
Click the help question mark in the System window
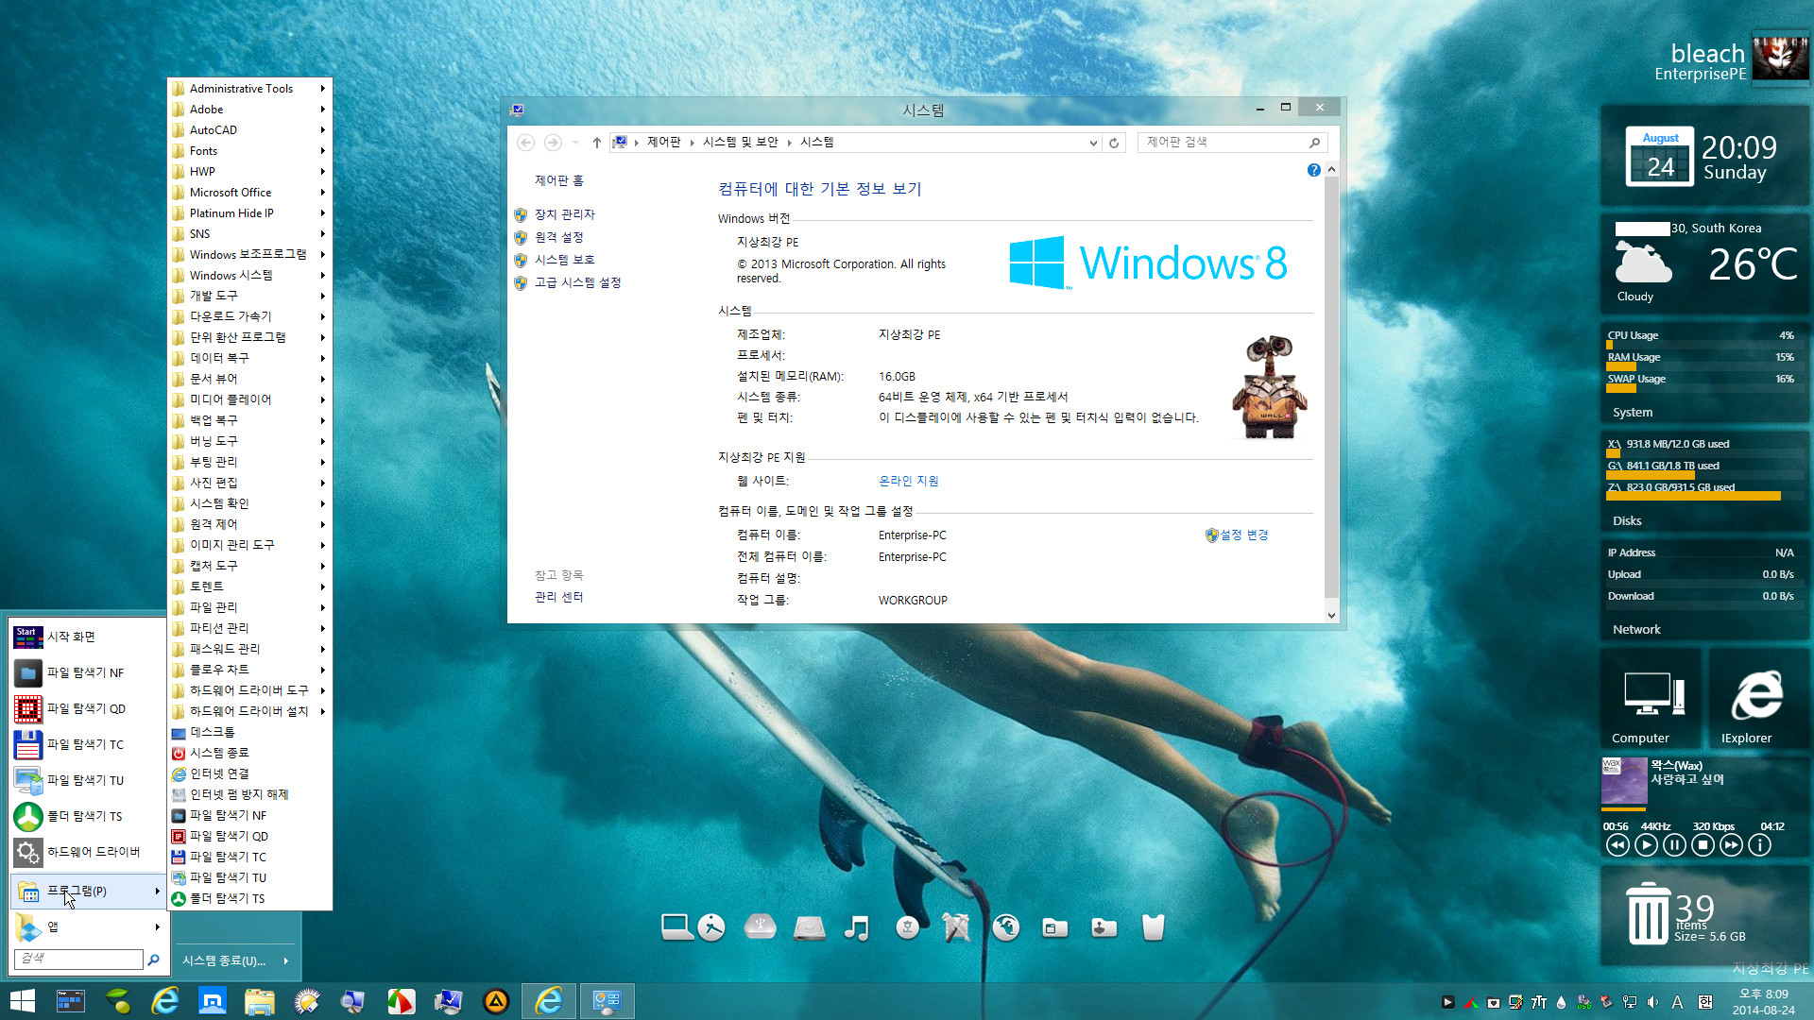pos(1313,170)
